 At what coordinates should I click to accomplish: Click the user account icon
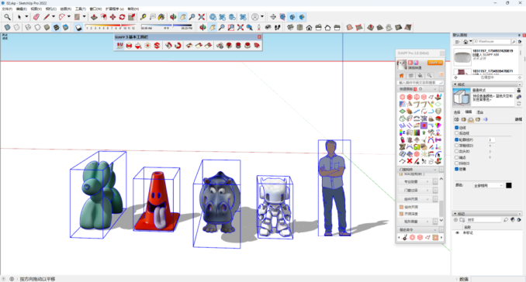coord(255,17)
